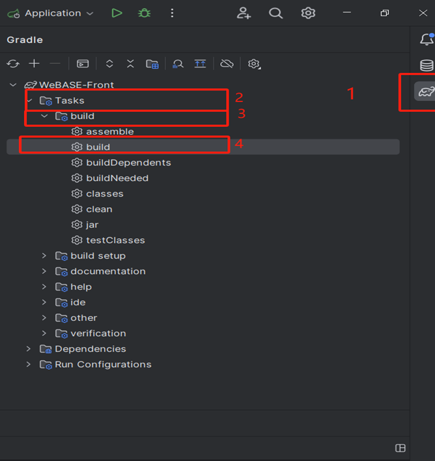The height and width of the screenshot is (461, 435).
Task: Restore down the IDE window
Action: coord(385,13)
